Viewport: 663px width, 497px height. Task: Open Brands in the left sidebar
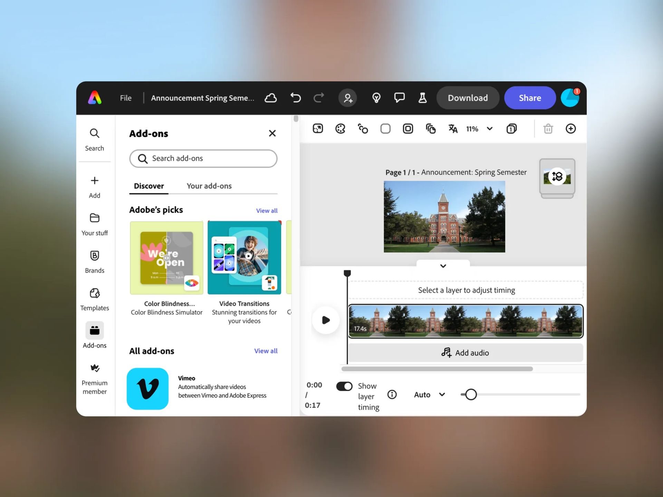tap(95, 262)
